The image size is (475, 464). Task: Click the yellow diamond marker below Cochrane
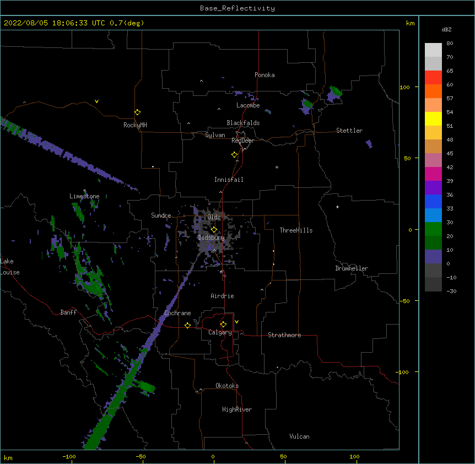[x=187, y=325]
